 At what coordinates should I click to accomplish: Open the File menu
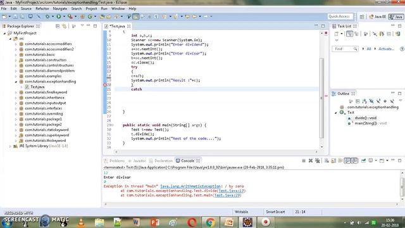click(x=4, y=8)
